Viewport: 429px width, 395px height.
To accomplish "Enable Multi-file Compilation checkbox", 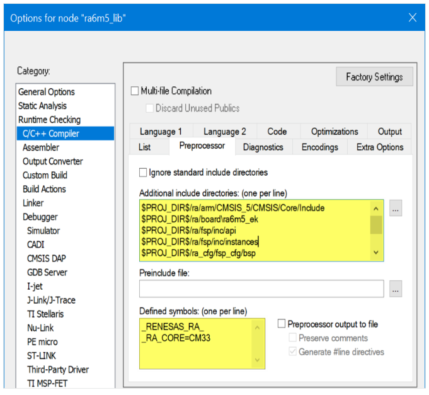I will [135, 91].
